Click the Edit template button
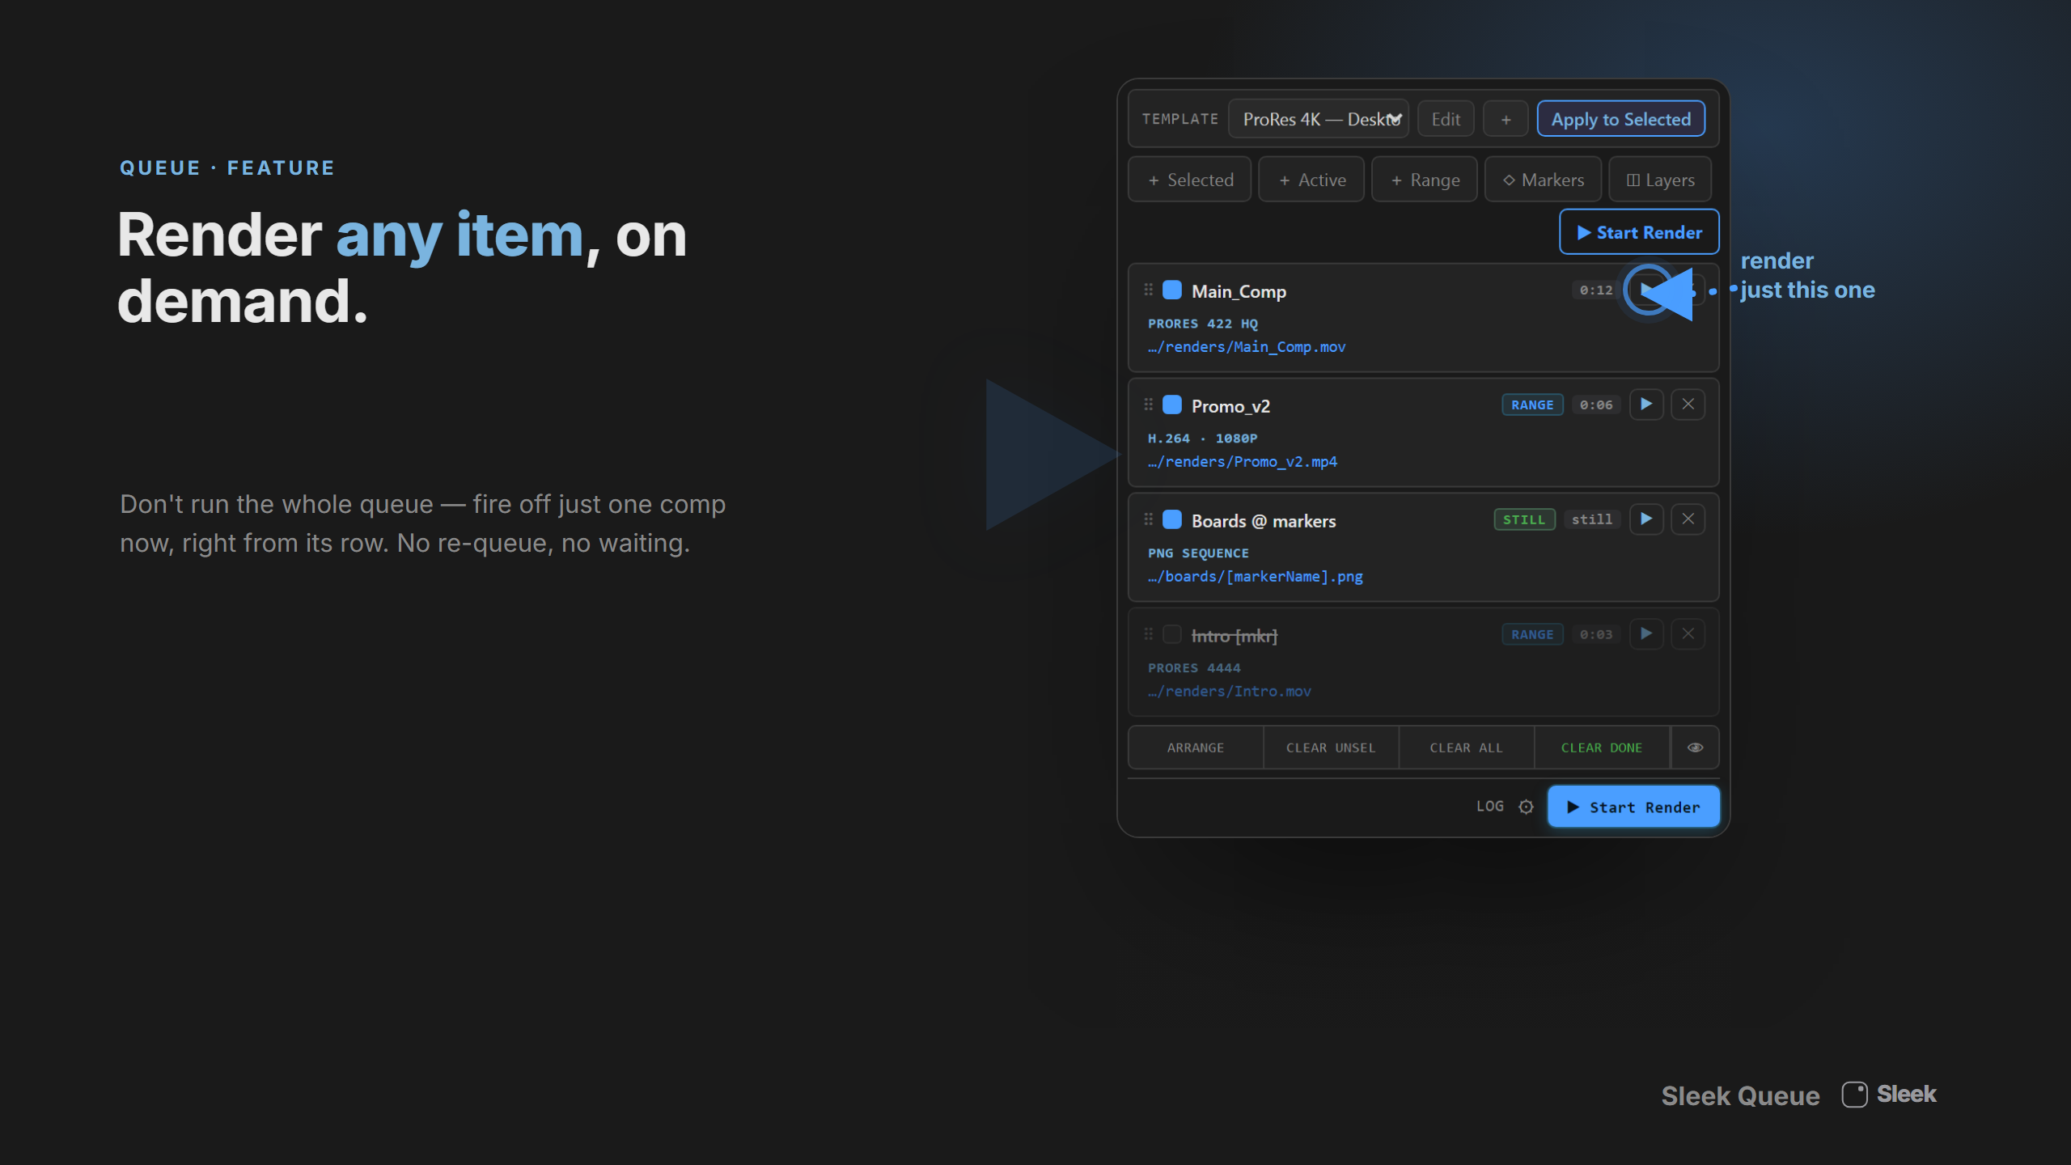 click(1446, 119)
